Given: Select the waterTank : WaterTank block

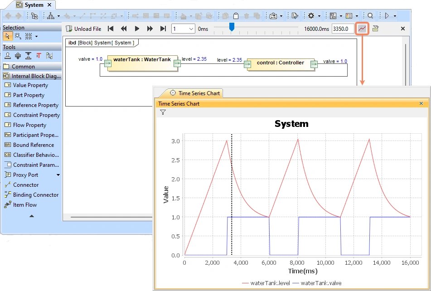Looking at the screenshot, I should 142,59.
